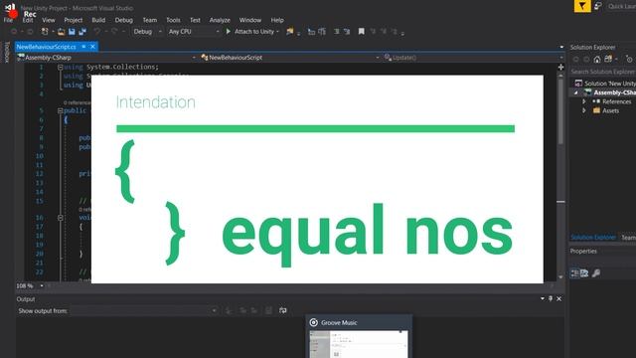This screenshot has width=636, height=358.
Task: Open the Update() member dropdown
Action: tap(473, 58)
